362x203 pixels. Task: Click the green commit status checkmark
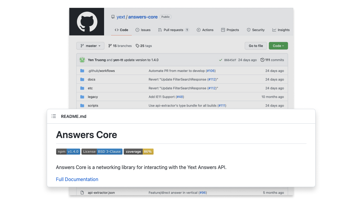point(221,60)
